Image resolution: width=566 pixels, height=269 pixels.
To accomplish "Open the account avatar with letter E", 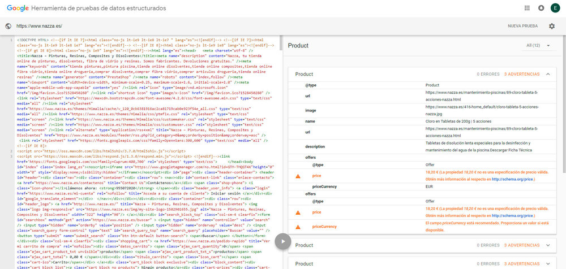I will tap(555, 8).
